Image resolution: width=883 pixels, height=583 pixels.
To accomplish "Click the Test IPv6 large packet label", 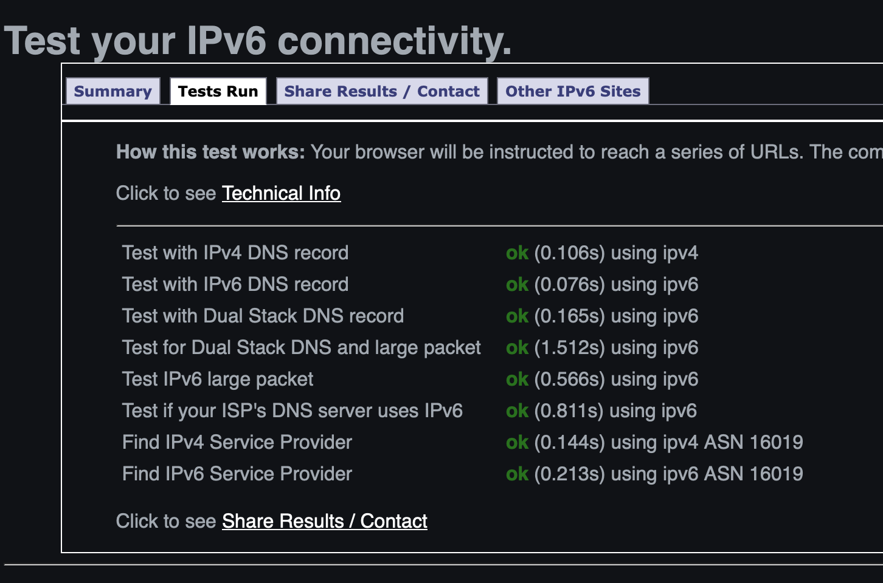I will tap(218, 379).
